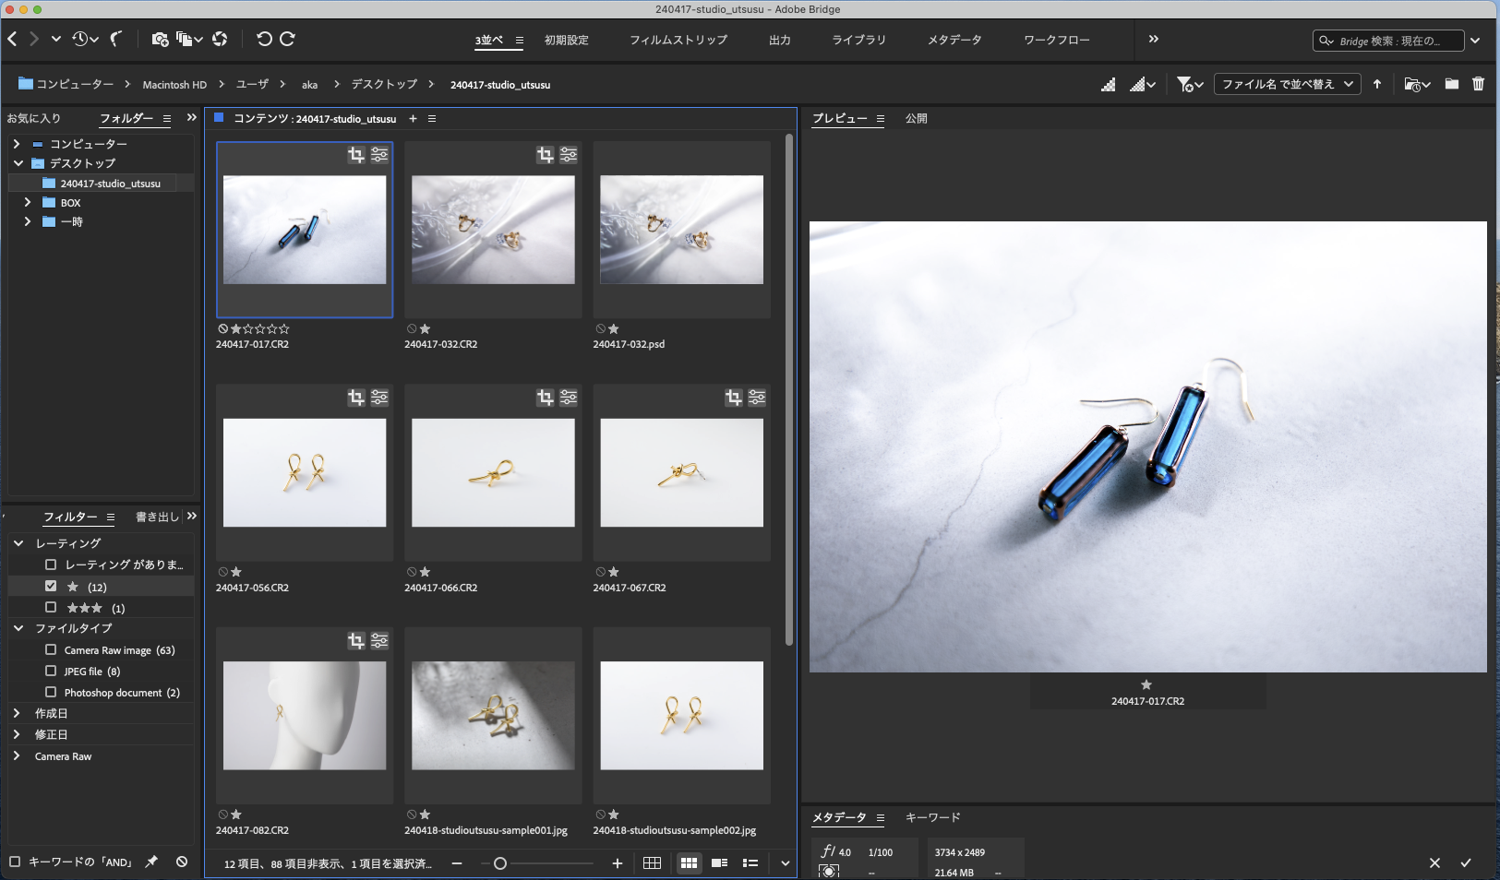Open the キーワード tab

pos(932,817)
